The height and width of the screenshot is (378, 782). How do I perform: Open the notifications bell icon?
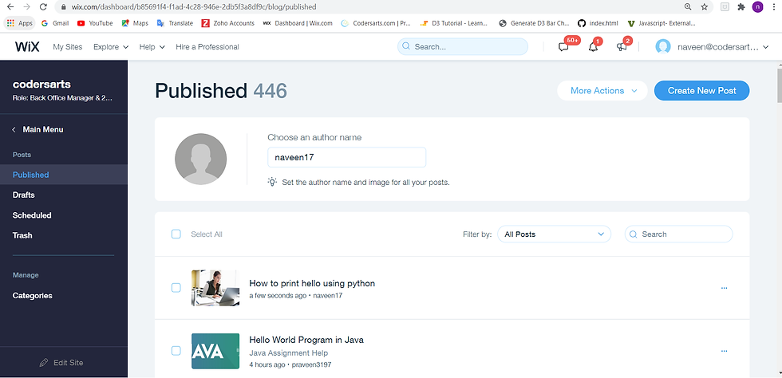tap(593, 47)
